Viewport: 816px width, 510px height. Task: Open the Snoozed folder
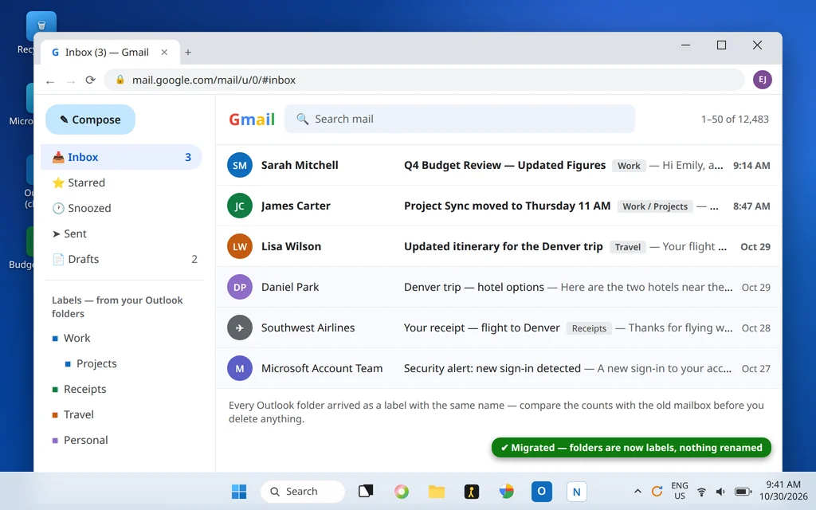(121, 208)
